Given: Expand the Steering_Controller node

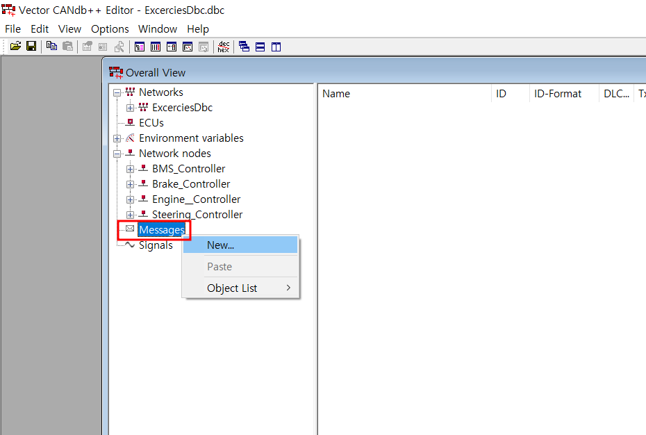Looking at the screenshot, I should (130, 215).
